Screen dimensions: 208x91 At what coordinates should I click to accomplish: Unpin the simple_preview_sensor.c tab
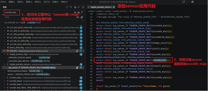[x=114, y=7]
